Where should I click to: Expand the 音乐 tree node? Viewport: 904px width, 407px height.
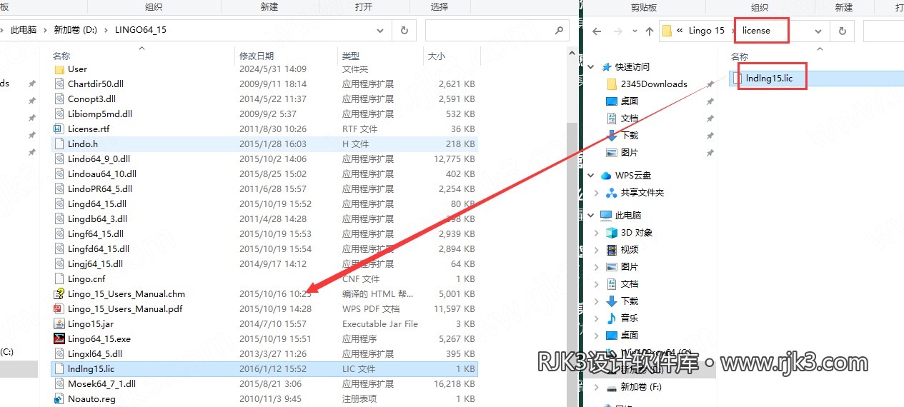pos(597,318)
